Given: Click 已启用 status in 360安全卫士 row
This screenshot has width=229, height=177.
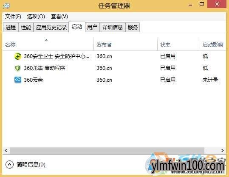Looking at the screenshot, I should [168, 56].
